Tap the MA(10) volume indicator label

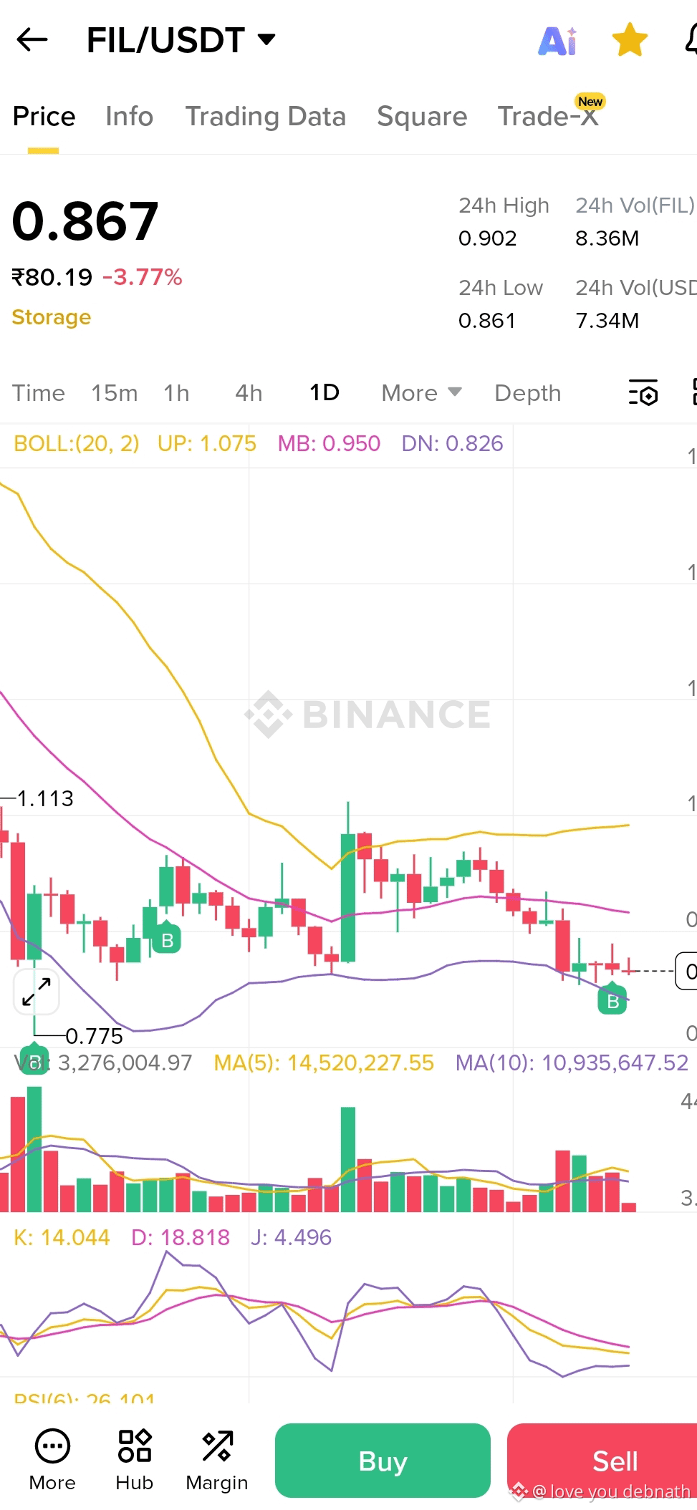pyautogui.click(x=572, y=1063)
